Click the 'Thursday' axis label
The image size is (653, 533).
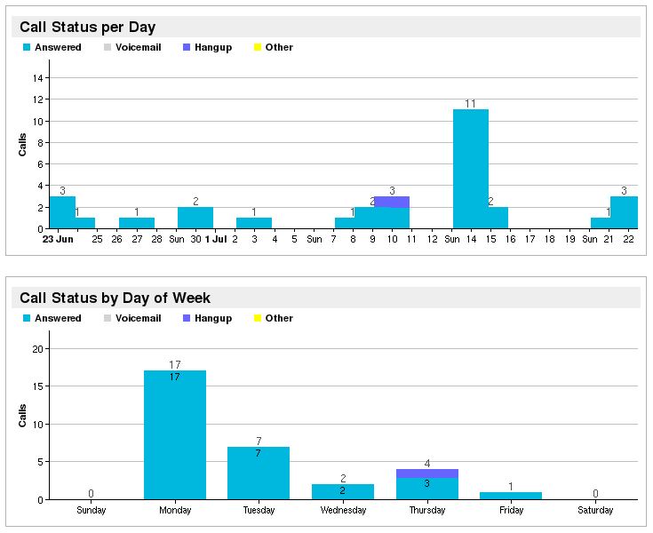click(427, 510)
